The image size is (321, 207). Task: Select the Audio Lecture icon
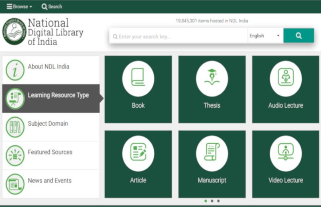click(x=286, y=79)
